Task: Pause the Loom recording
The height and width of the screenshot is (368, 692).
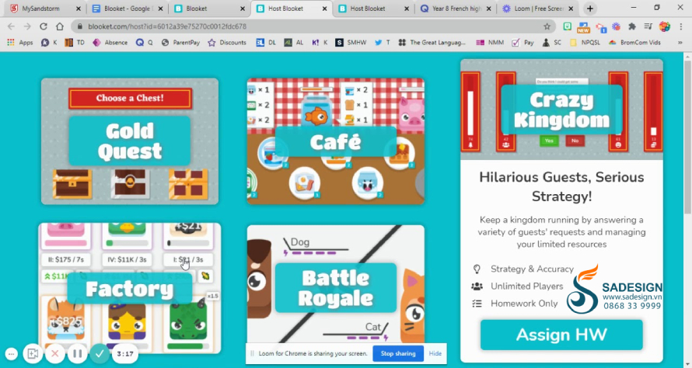Action: tap(77, 353)
